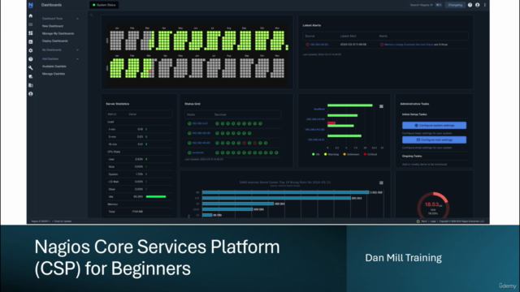
Task: Open SANS ports chart hamburger menu
Action: [x=381, y=182]
